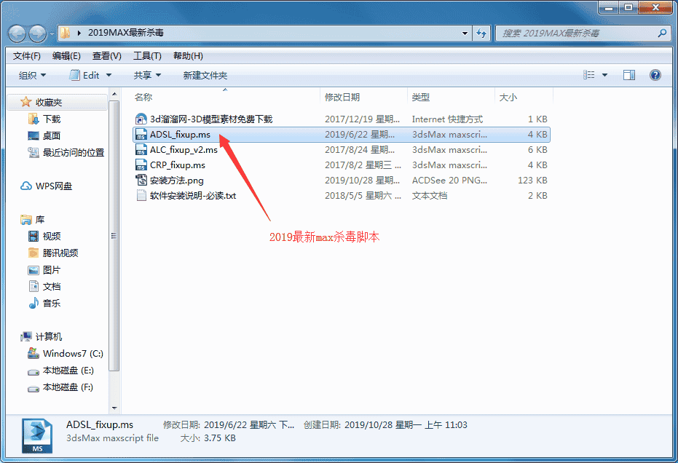This screenshot has width=678, height=463.
Task: Open the address bar history dropdown
Action: pos(466,33)
